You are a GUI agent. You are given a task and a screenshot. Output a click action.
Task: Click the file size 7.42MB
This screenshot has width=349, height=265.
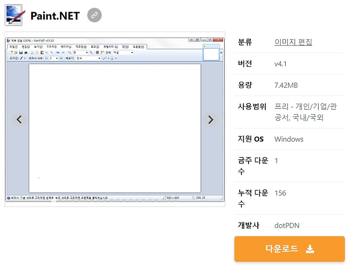click(x=286, y=85)
